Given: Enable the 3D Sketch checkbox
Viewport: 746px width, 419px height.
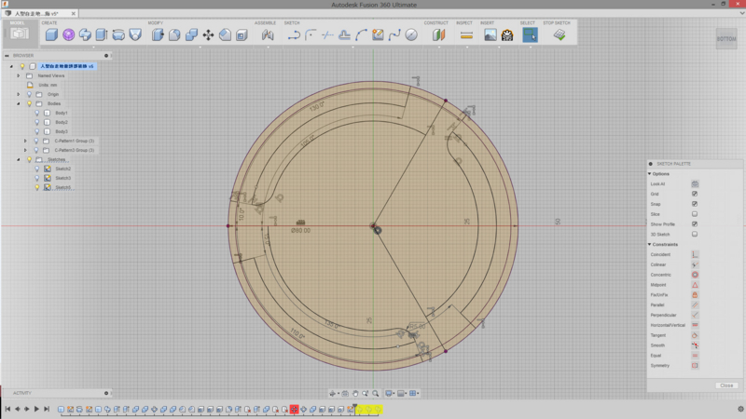Looking at the screenshot, I should [x=695, y=235].
